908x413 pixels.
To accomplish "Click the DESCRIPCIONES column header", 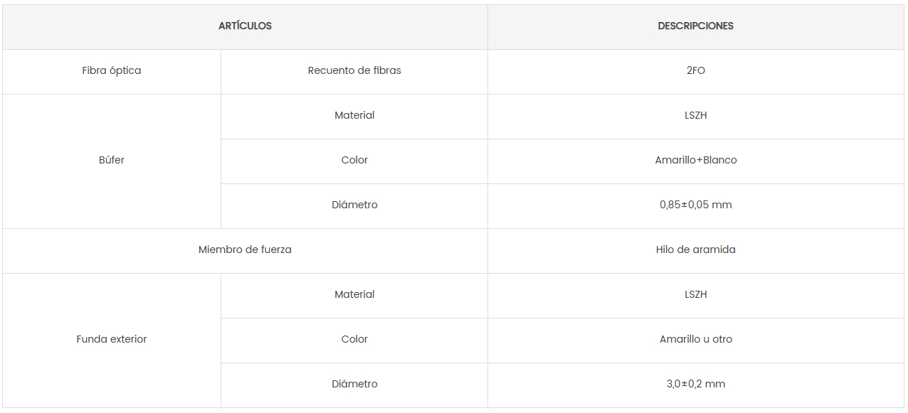I will click(696, 26).
